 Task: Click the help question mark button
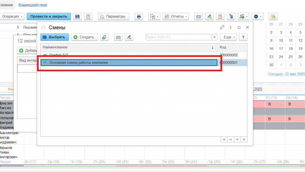click(243, 37)
